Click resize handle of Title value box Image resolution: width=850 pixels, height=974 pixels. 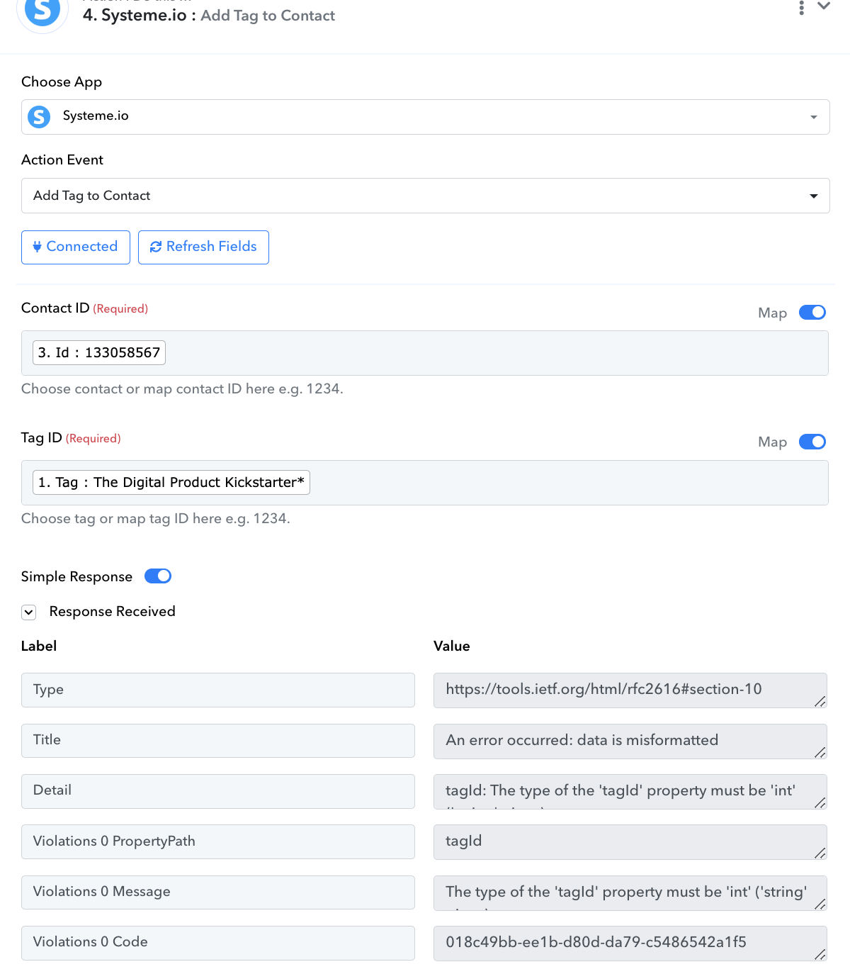click(x=820, y=752)
